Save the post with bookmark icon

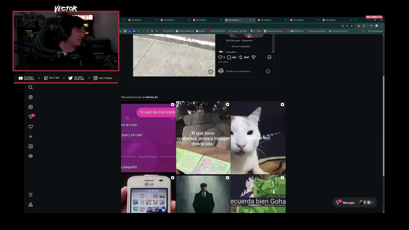269,57
